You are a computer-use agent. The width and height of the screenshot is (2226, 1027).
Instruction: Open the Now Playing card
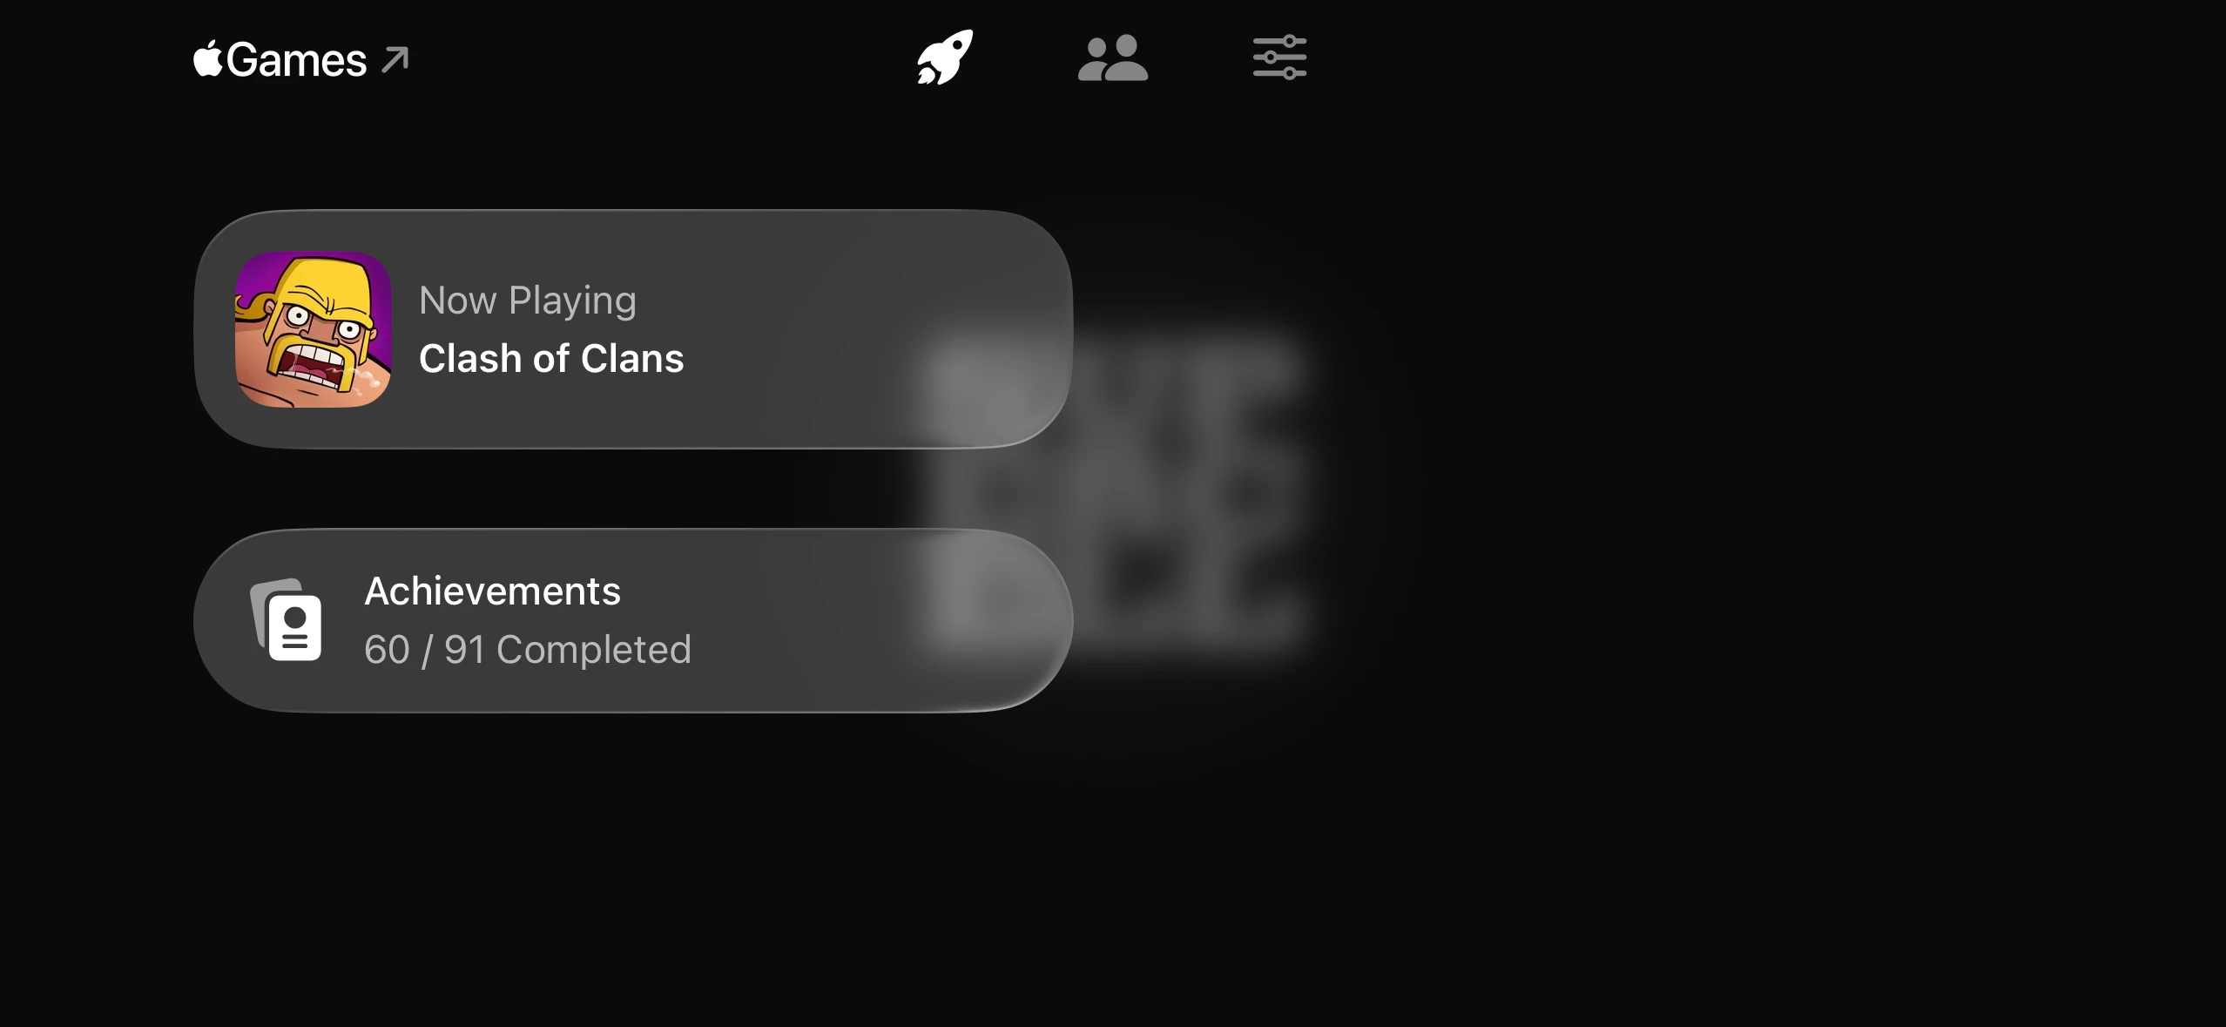click(633, 329)
